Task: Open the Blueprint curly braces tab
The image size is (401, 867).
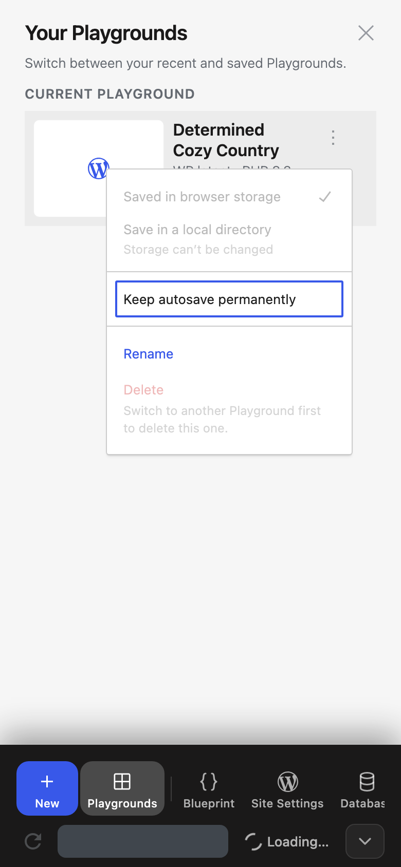Action: 209,788
